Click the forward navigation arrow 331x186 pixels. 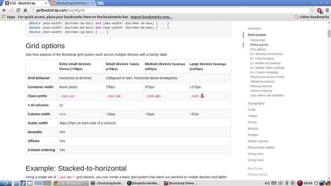pos(11,10)
